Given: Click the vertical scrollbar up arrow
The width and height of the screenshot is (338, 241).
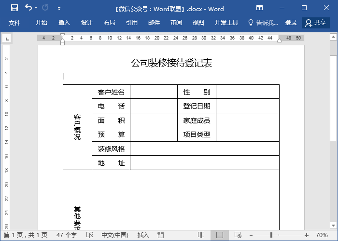Looking at the screenshot, I should [x=333, y=37].
